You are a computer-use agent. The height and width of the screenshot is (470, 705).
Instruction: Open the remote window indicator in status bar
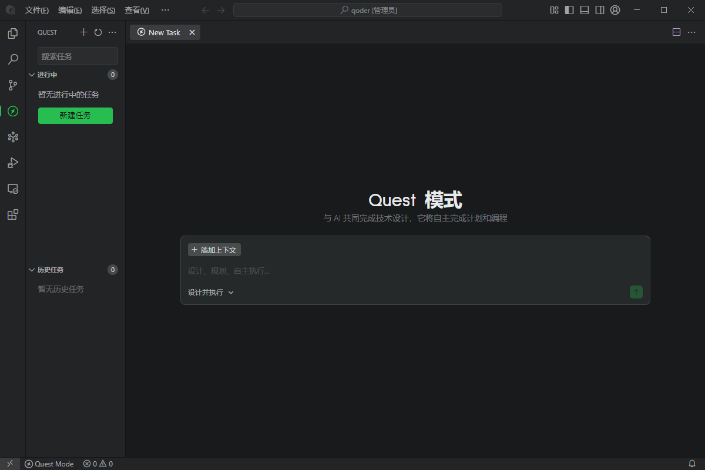coord(10,464)
